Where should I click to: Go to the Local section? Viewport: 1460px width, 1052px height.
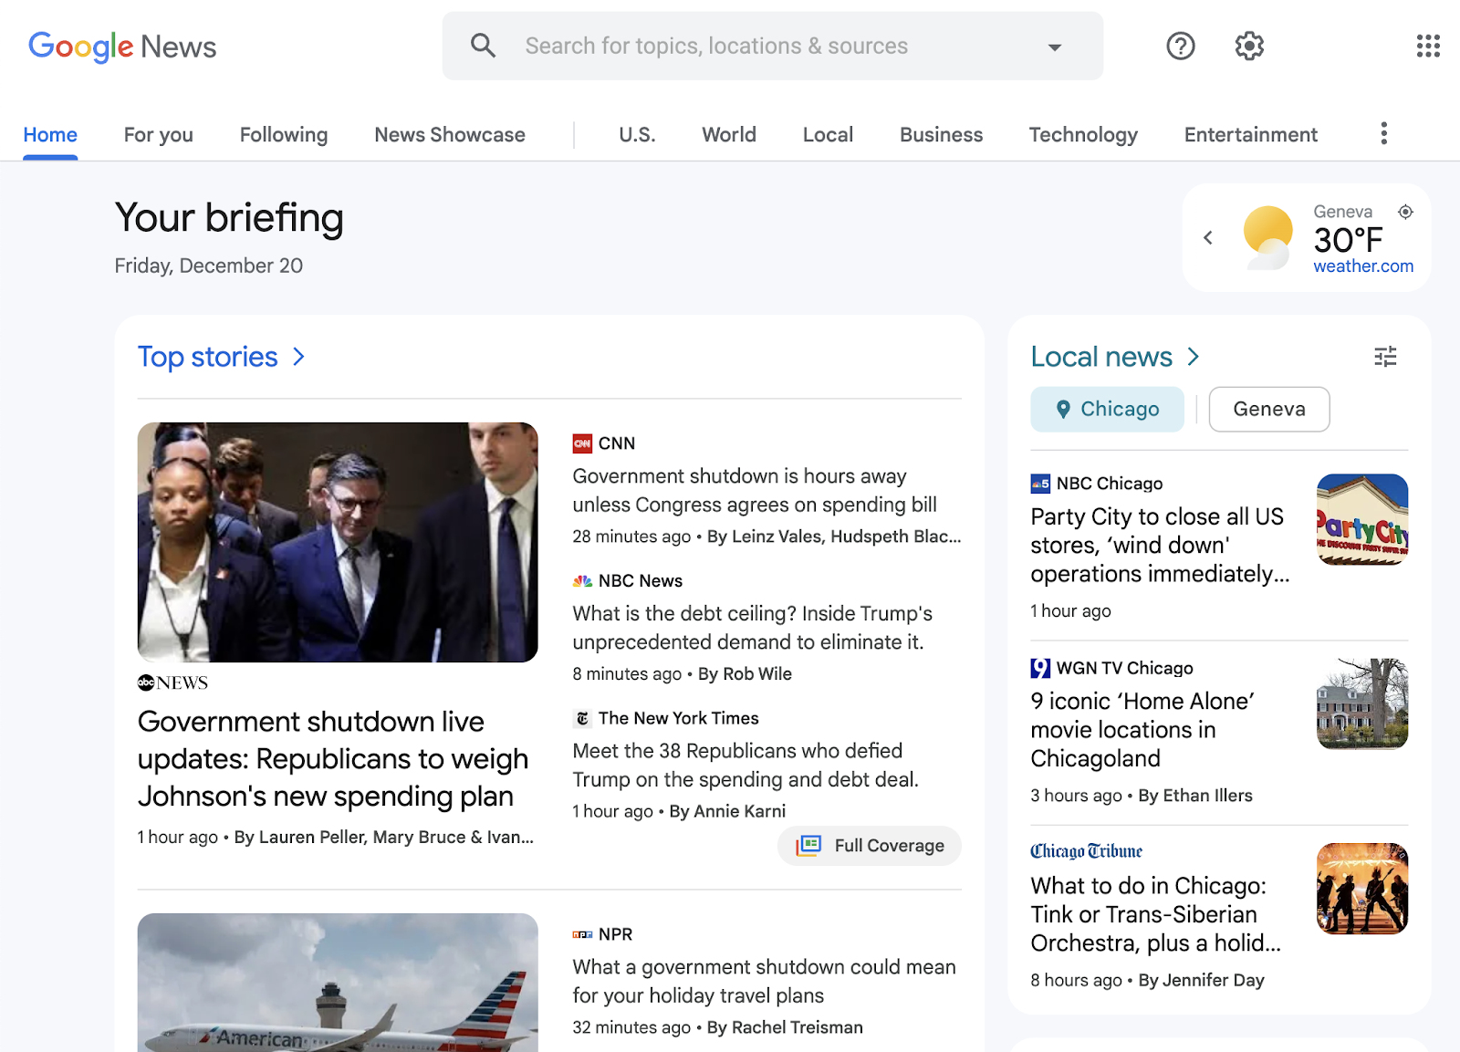(x=828, y=135)
